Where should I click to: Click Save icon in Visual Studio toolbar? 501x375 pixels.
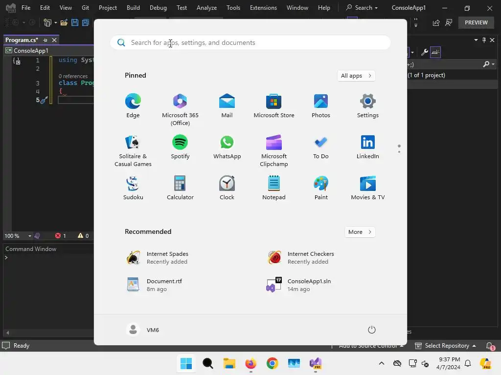click(x=75, y=22)
